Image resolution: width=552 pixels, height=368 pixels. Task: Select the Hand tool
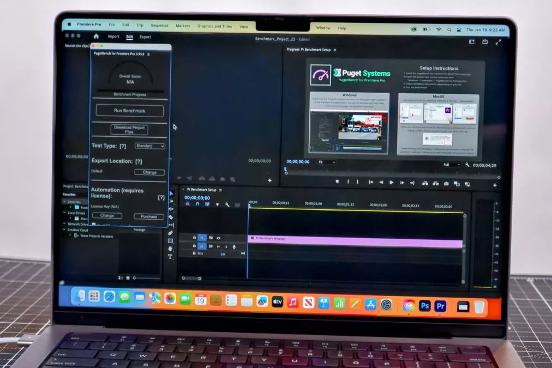point(170,249)
